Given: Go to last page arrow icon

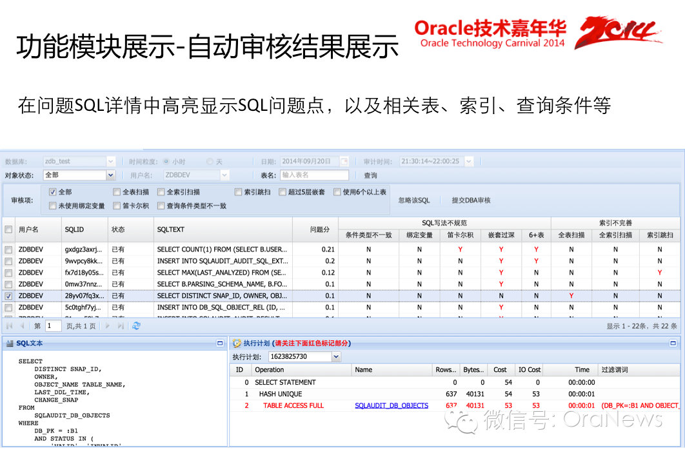Looking at the screenshot, I should pyautogui.click(x=121, y=325).
